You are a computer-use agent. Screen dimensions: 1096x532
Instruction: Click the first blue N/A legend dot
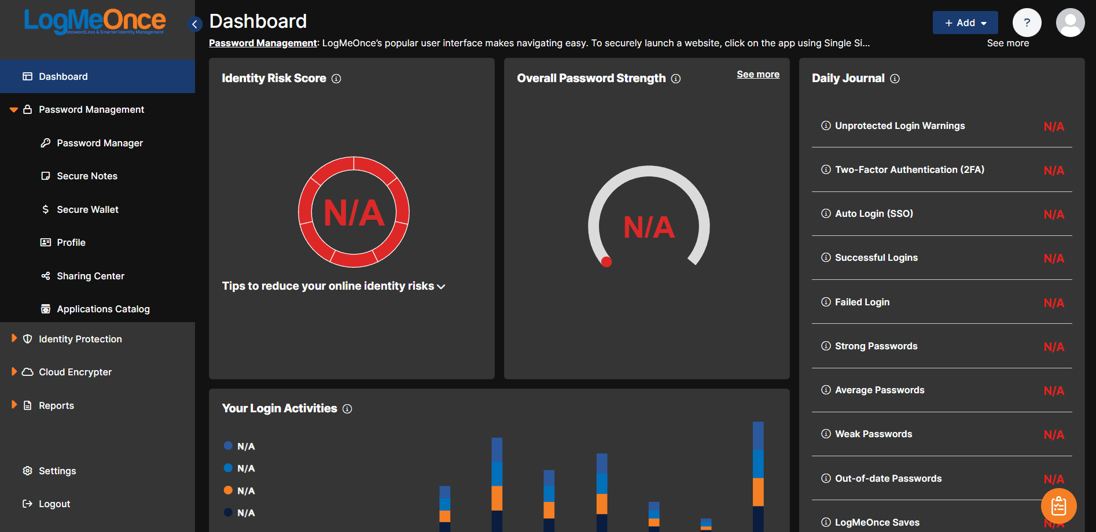pos(228,446)
